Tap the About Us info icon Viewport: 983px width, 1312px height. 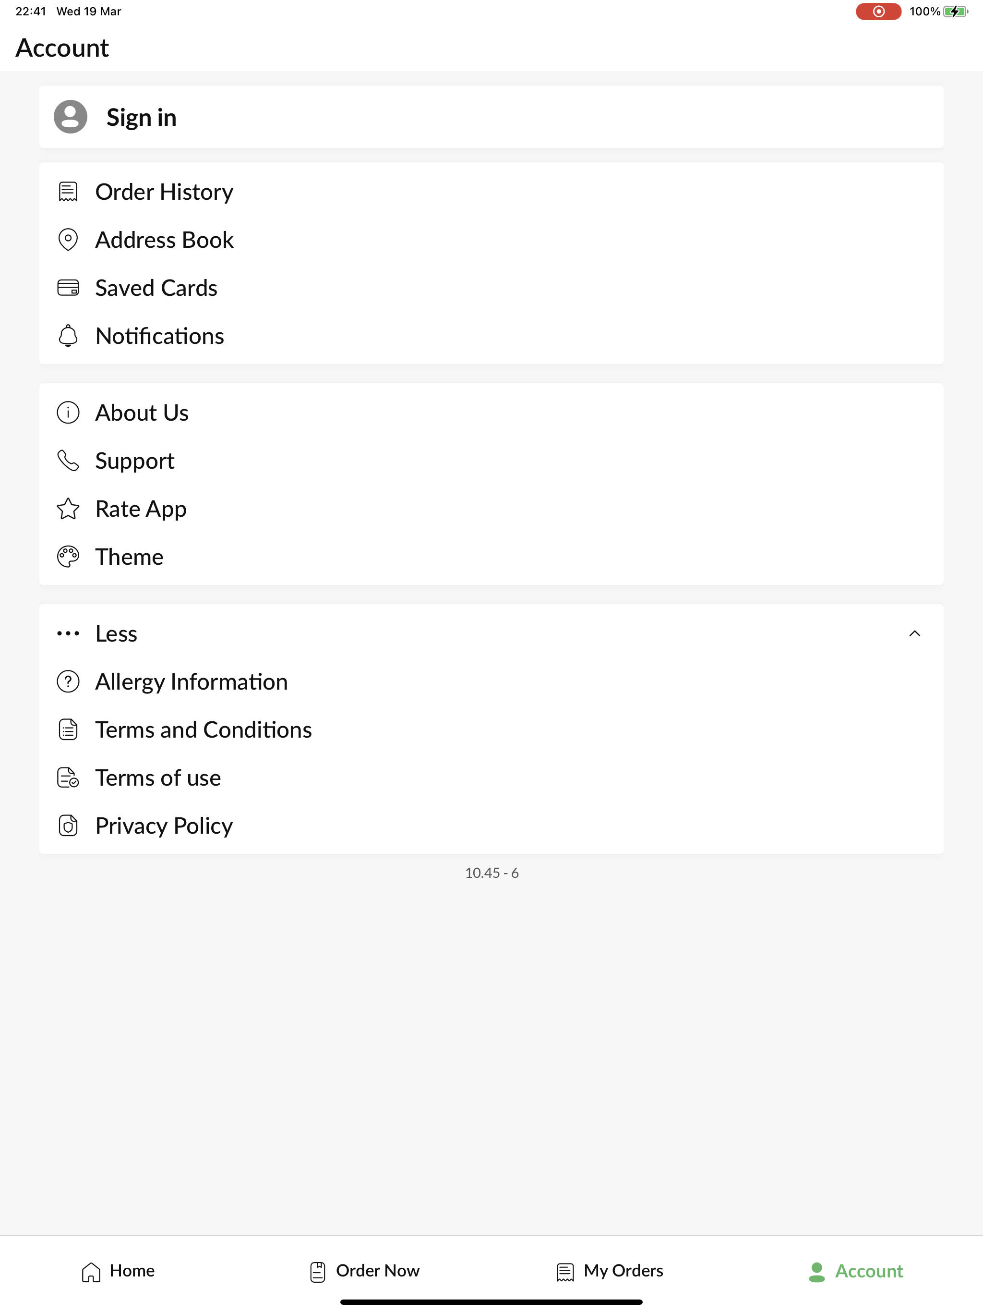(68, 413)
